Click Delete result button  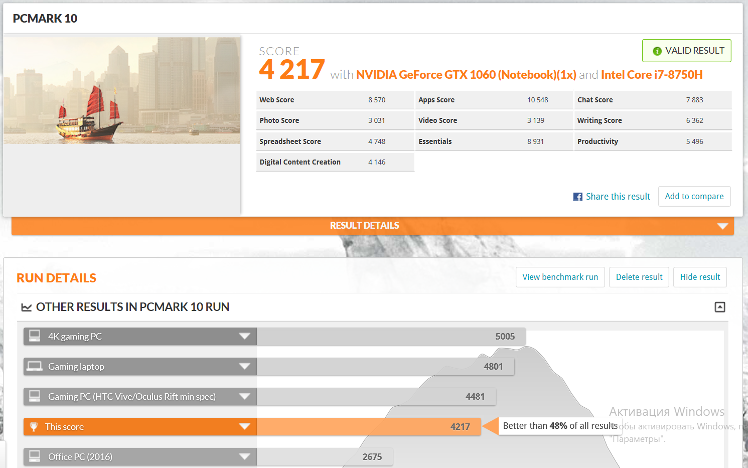point(639,277)
